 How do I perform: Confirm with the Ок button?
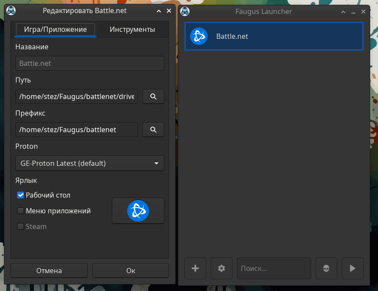[131, 270]
